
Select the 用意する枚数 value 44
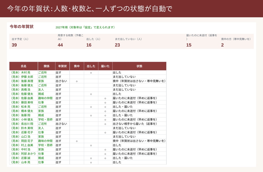pyautogui.click(x=60, y=45)
